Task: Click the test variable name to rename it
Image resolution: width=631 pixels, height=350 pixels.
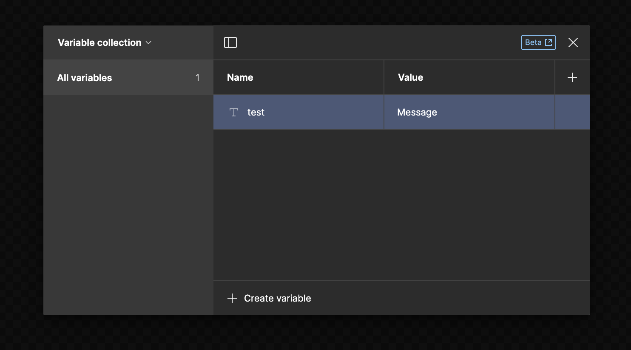Action: [256, 112]
